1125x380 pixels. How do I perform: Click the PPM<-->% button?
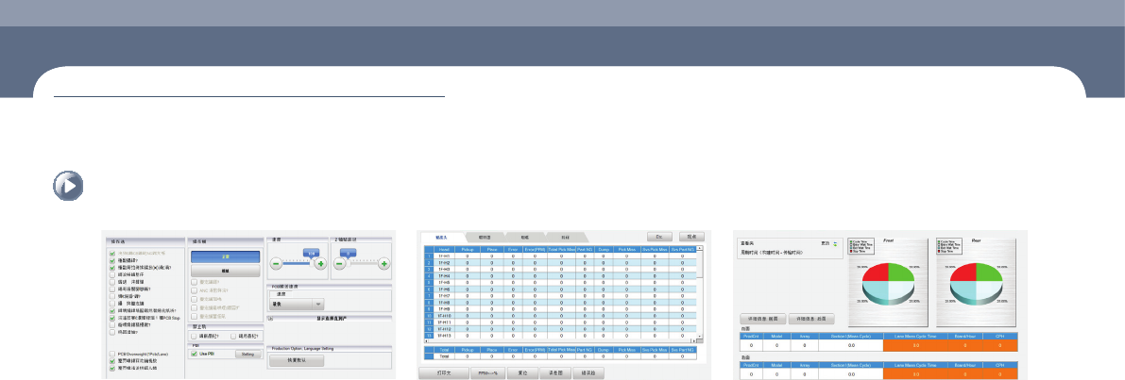[488, 372]
